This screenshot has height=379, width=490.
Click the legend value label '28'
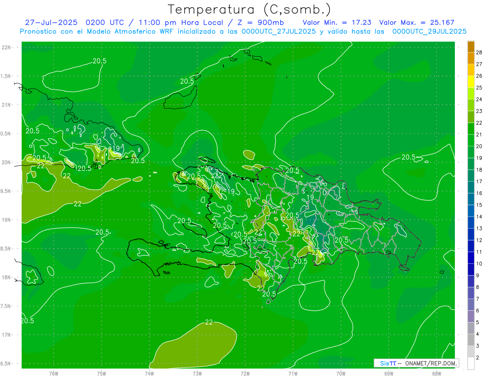click(x=479, y=52)
